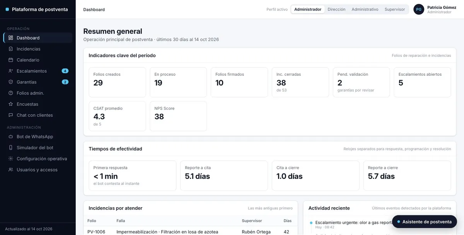This screenshot has height=235, width=464.
Task: Click folio PV-1006 in incidents table
Action: point(96,232)
